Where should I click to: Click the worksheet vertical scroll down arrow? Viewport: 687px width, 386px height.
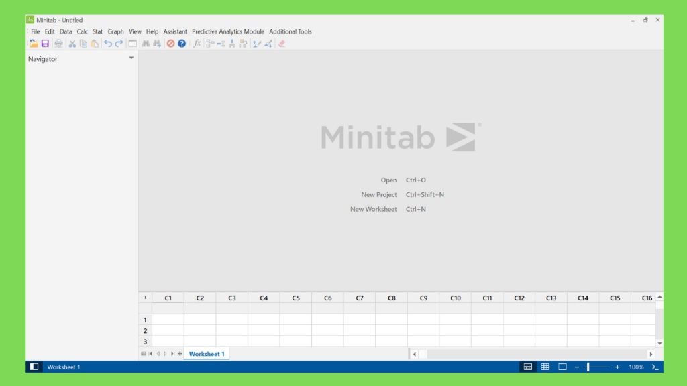point(659,344)
